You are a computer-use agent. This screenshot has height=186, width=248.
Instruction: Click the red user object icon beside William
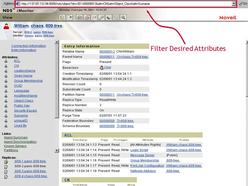click(x=6, y=26)
